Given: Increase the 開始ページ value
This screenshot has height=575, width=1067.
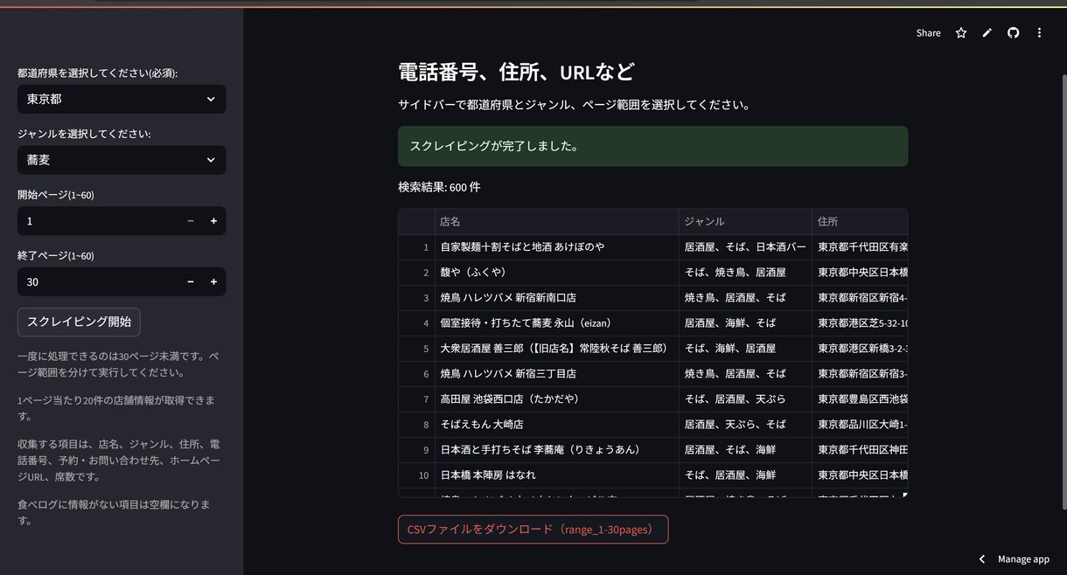Looking at the screenshot, I should point(213,221).
